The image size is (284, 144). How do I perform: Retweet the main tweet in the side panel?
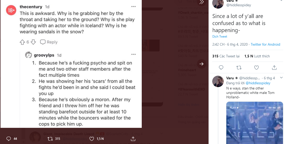coord(239,68)
